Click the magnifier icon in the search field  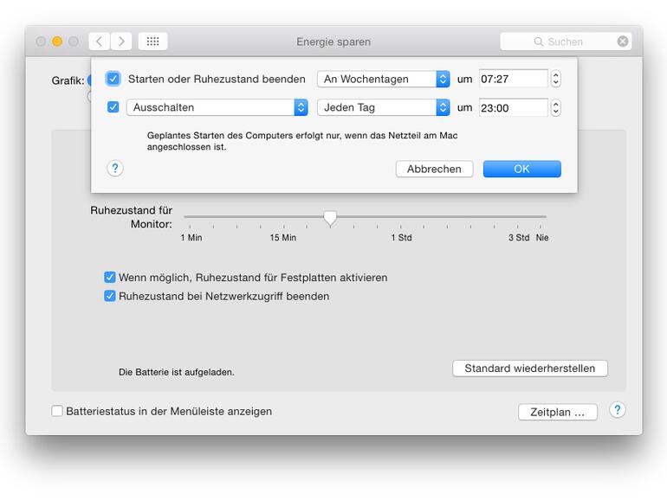pyautogui.click(x=539, y=42)
